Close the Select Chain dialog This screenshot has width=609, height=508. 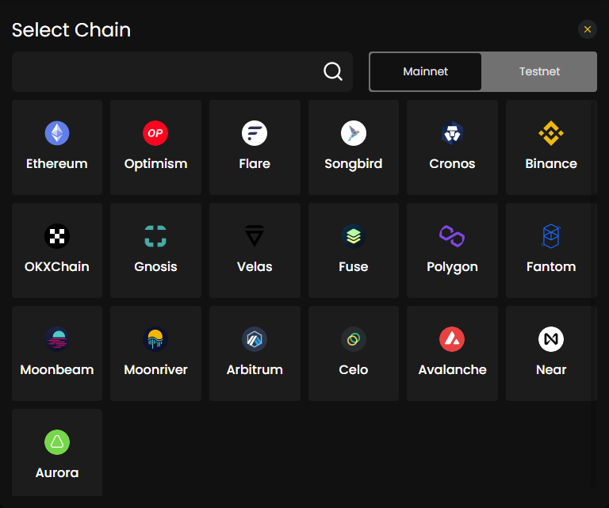coord(588,29)
